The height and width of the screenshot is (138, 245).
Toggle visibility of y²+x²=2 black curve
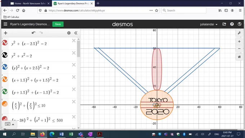[x=5, y=55]
